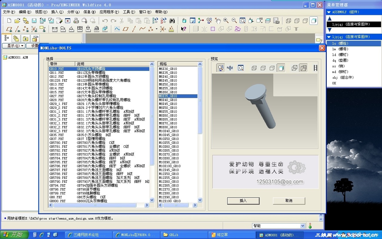Click the refit magnifier icon in preview toolbar
Screen dimensions: 382x239
241,68
